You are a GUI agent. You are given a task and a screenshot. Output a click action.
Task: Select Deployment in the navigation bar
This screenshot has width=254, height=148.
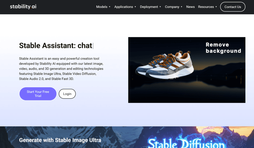(x=149, y=7)
